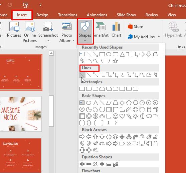Open the Office Store

click(x=135, y=27)
